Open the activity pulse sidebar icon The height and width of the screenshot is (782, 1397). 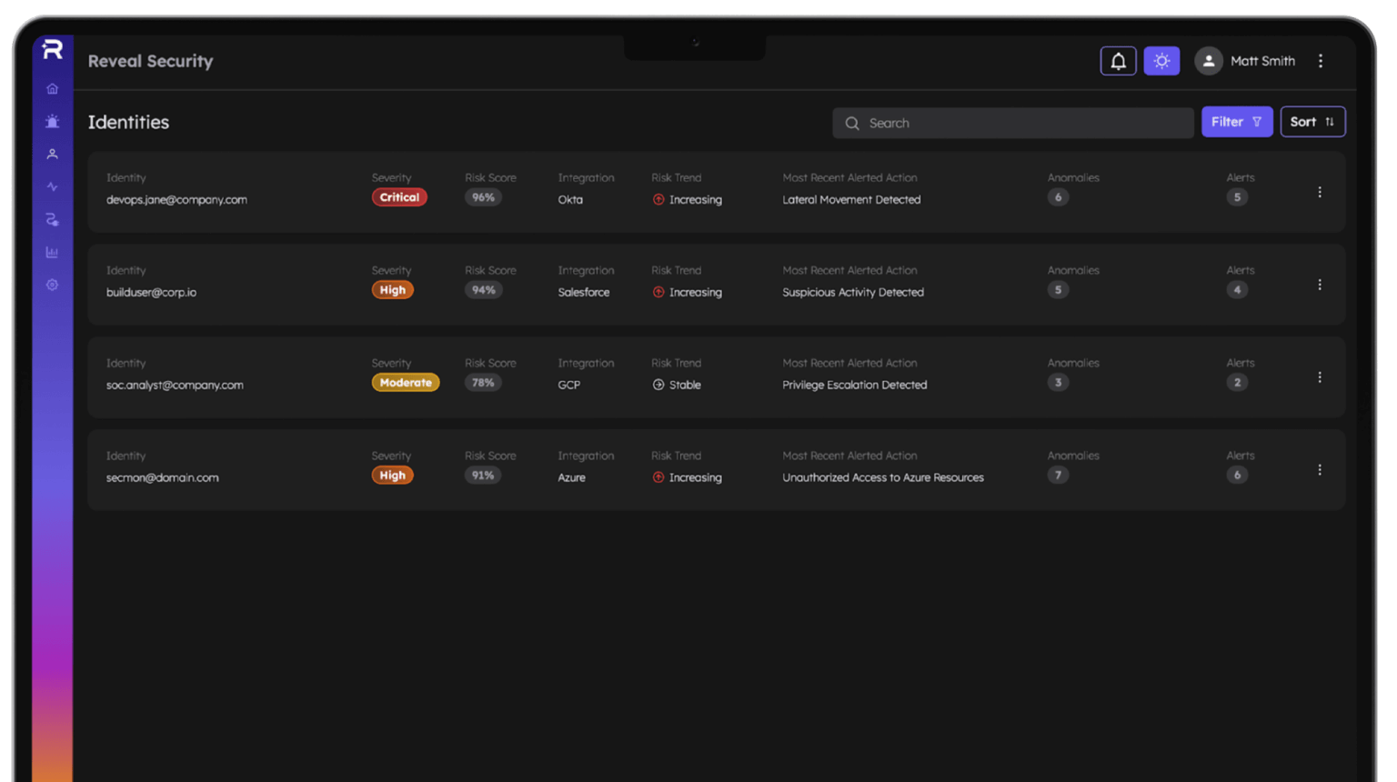53,187
